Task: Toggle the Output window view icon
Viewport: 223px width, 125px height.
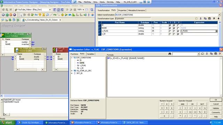Action: (59, 10)
